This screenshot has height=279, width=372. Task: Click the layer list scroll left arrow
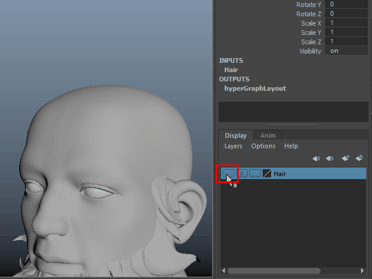223,271
